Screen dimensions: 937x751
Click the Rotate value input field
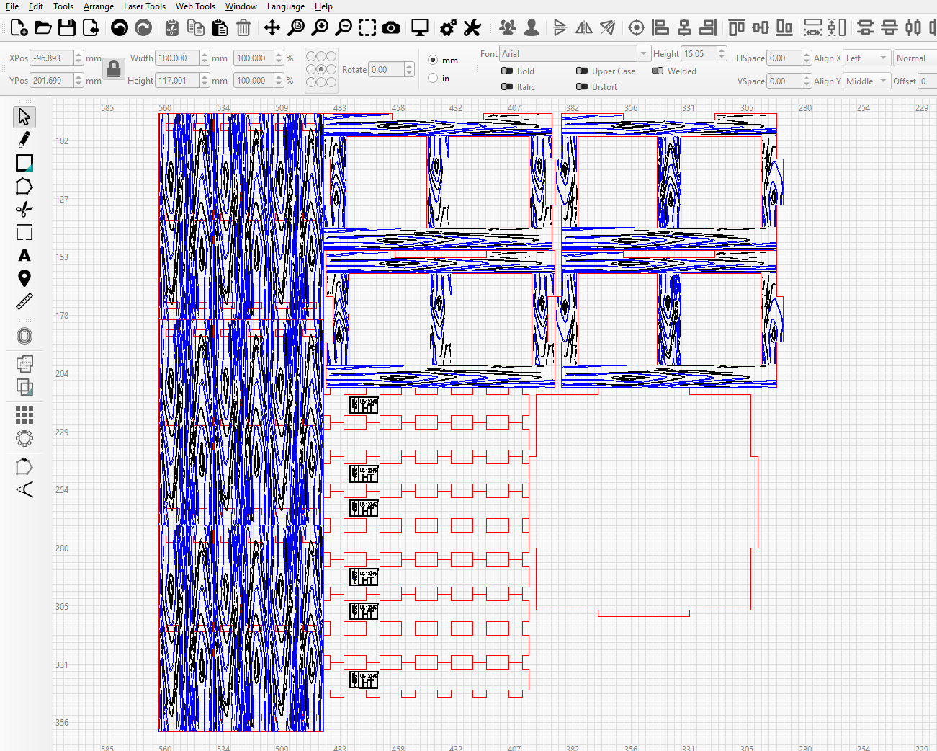pos(386,70)
